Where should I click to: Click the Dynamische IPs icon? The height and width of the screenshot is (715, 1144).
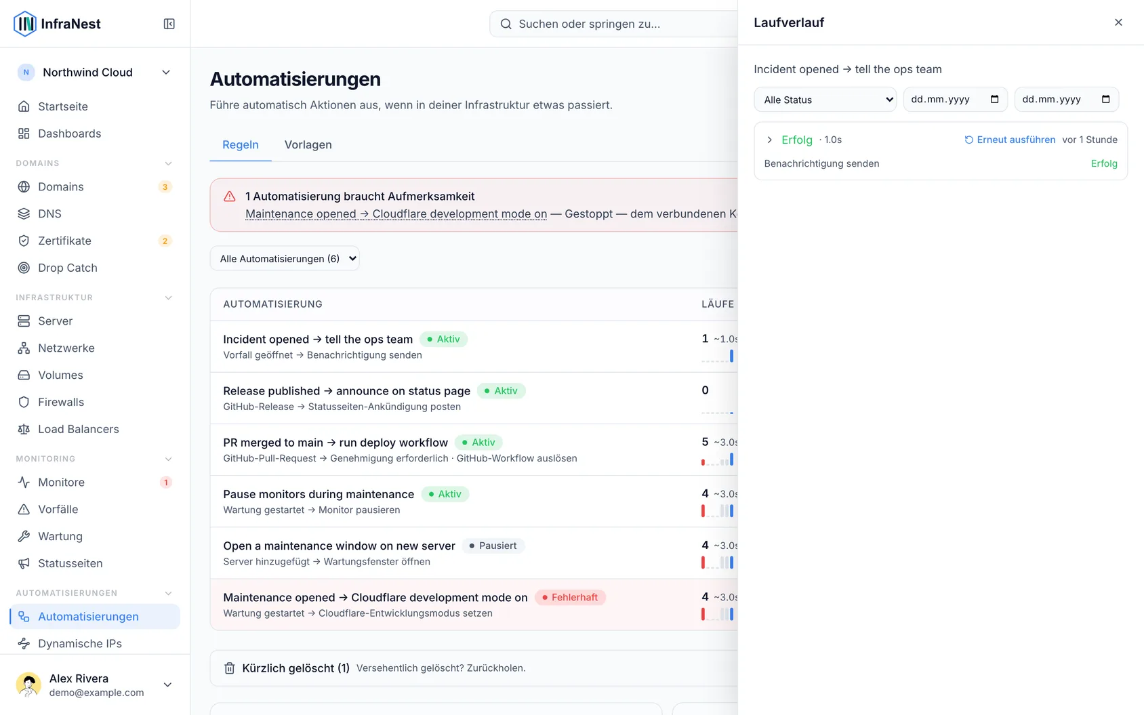click(24, 643)
